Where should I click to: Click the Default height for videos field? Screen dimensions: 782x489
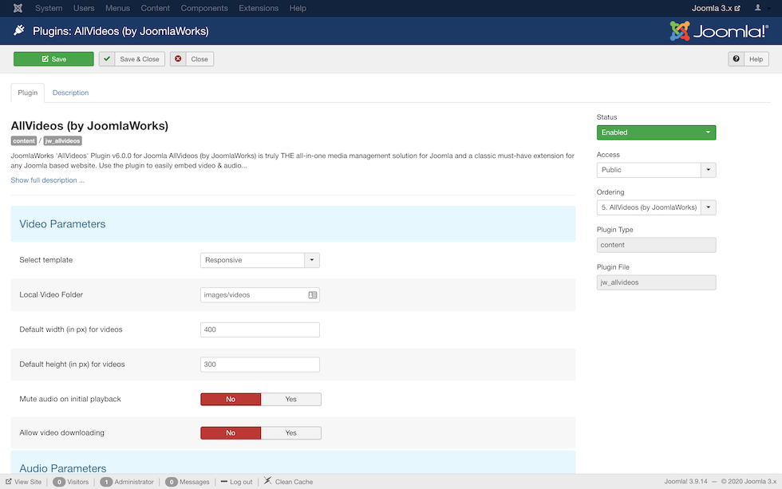260,365
